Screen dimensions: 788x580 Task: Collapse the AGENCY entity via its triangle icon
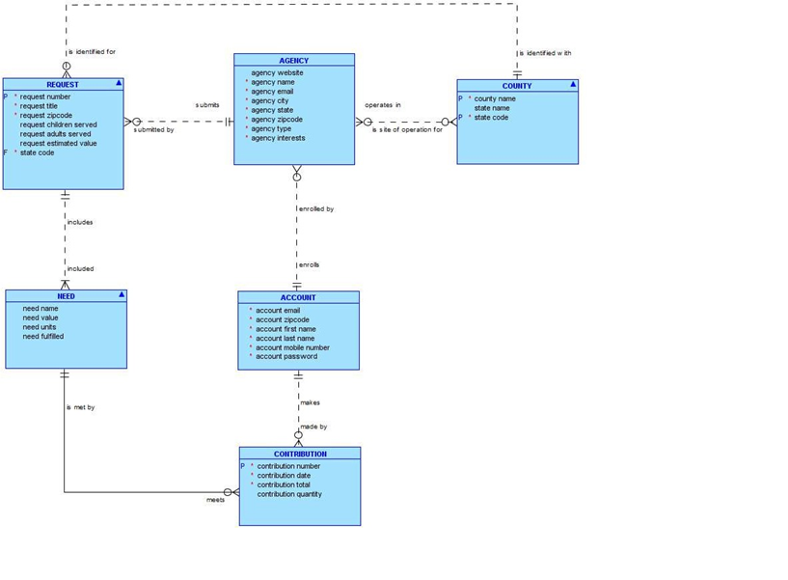click(348, 60)
